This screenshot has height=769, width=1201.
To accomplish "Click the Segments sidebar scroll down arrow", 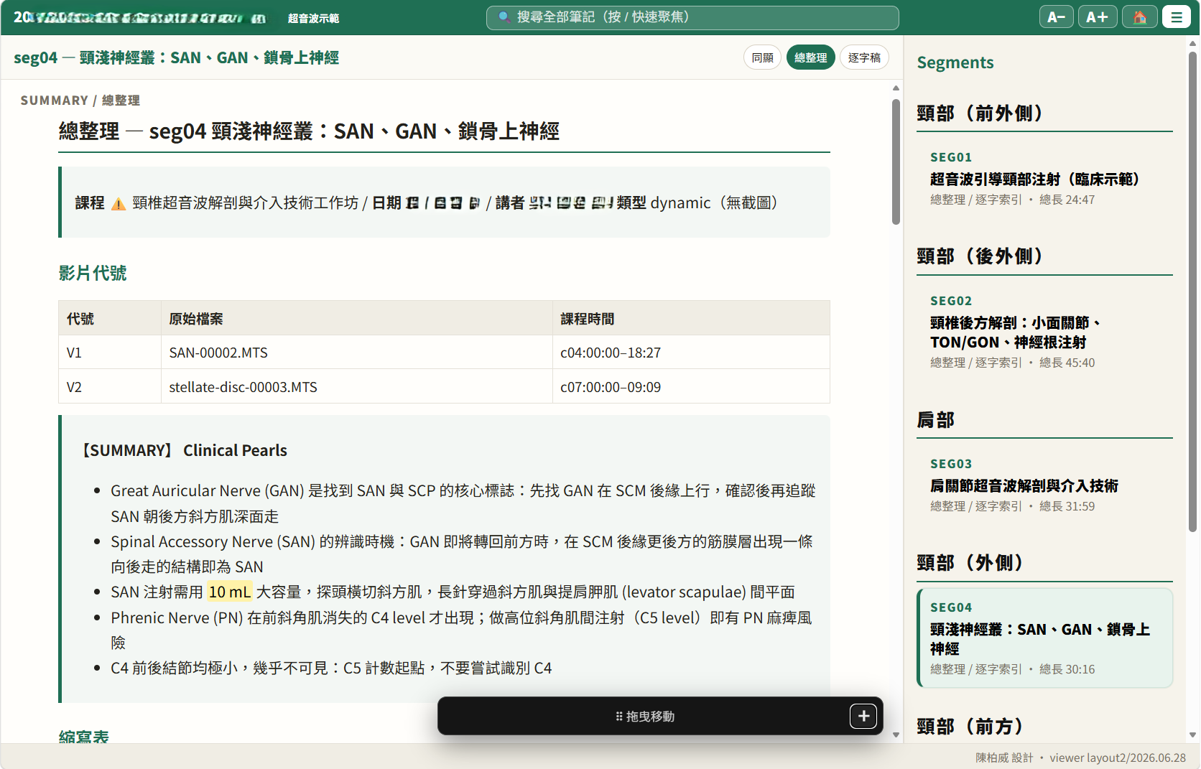I will coord(1192,735).
